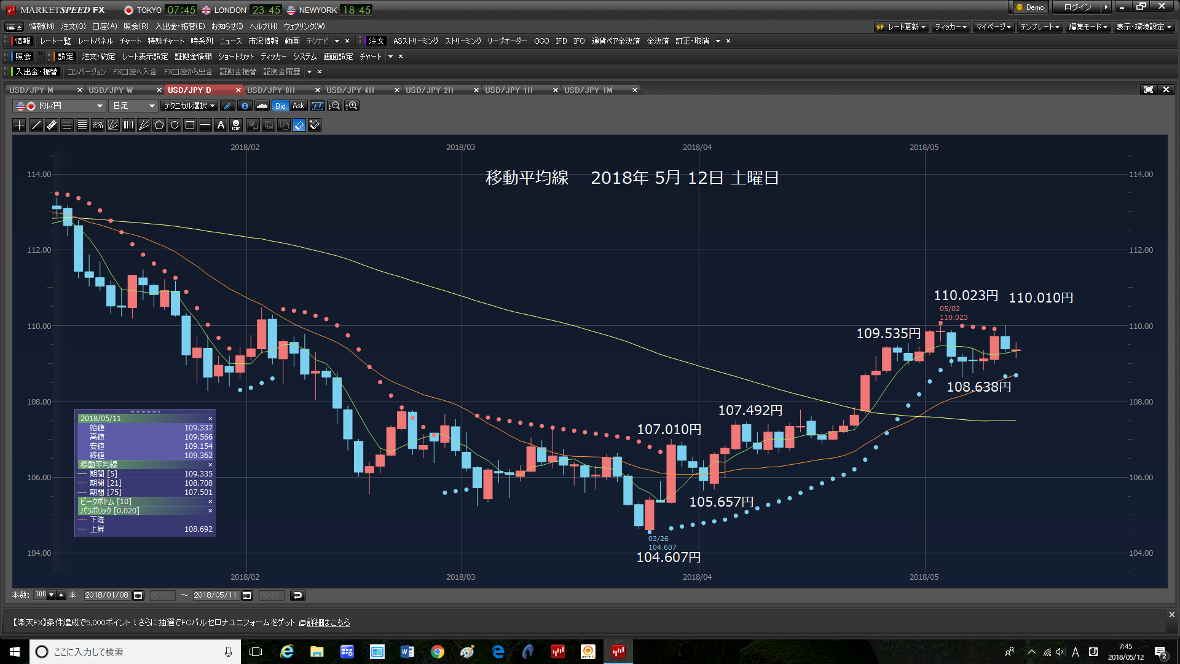The height and width of the screenshot is (664, 1180).
Task: Click the blue information icon
Action: pos(245,106)
